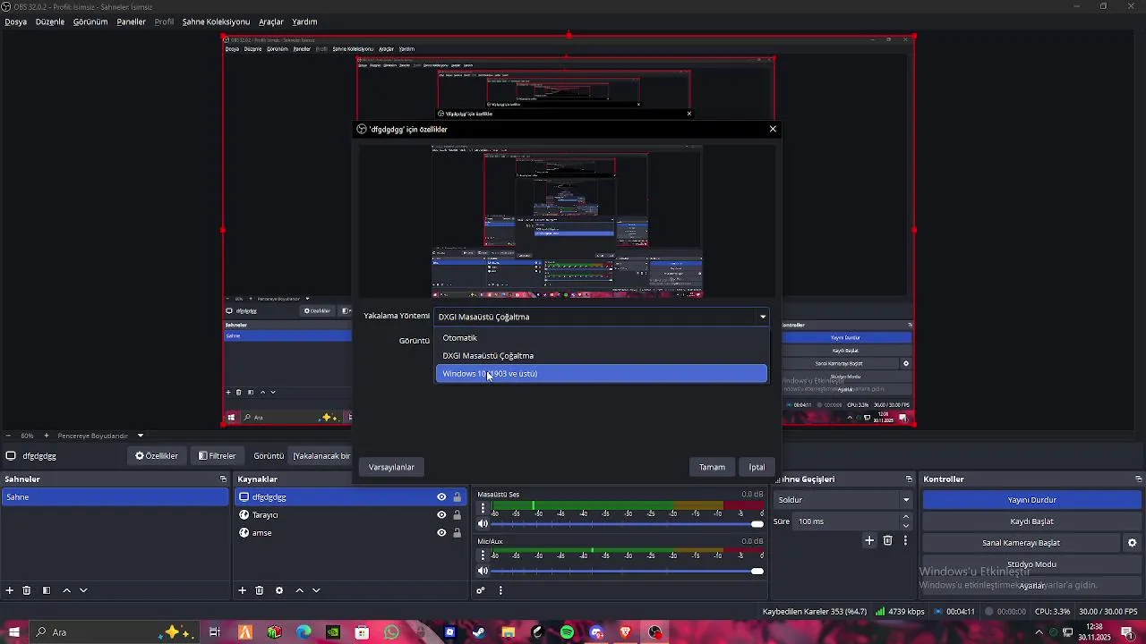The height and width of the screenshot is (644, 1146).
Task: Toggle lock on amse source
Action: [458, 533]
